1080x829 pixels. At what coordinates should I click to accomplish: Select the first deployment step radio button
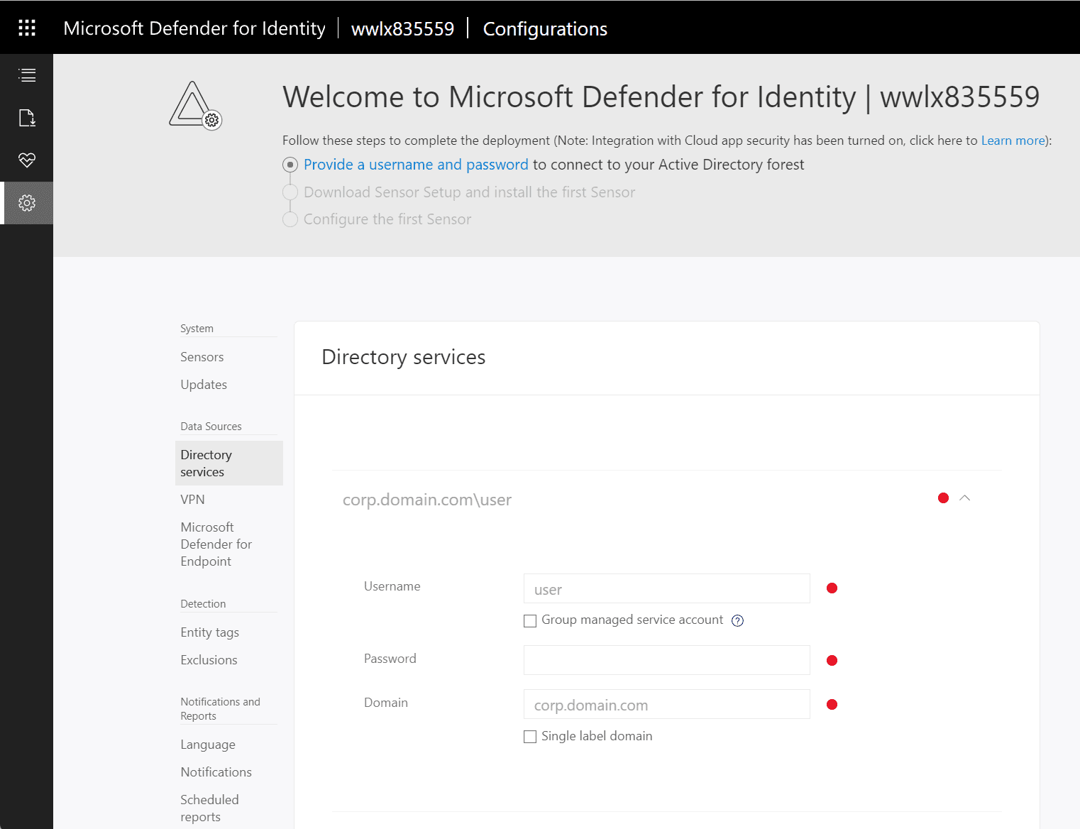click(x=290, y=165)
